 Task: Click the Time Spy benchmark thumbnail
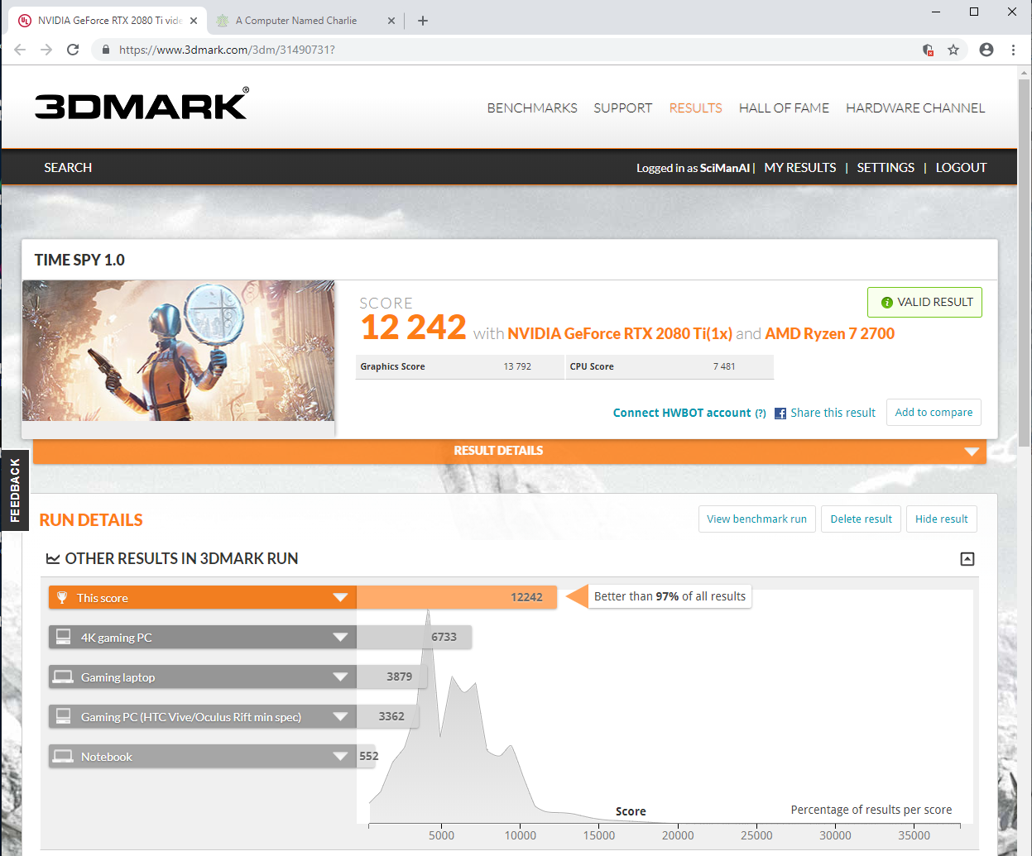[x=179, y=351]
